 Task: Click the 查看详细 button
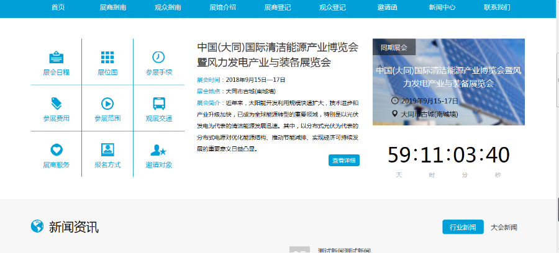pyautogui.click(x=344, y=161)
